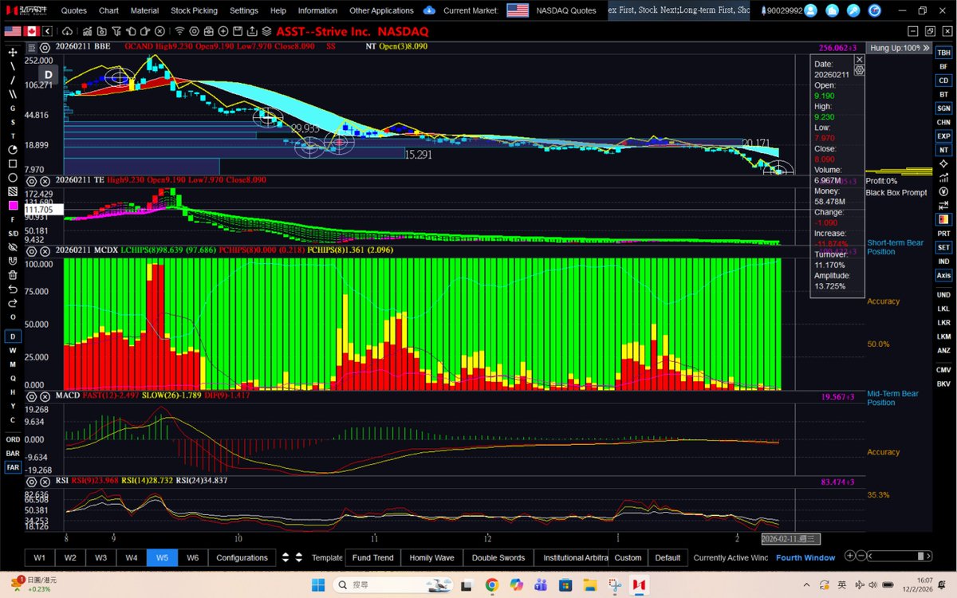Open the Configurations button
The image size is (957, 598).
[242, 557]
